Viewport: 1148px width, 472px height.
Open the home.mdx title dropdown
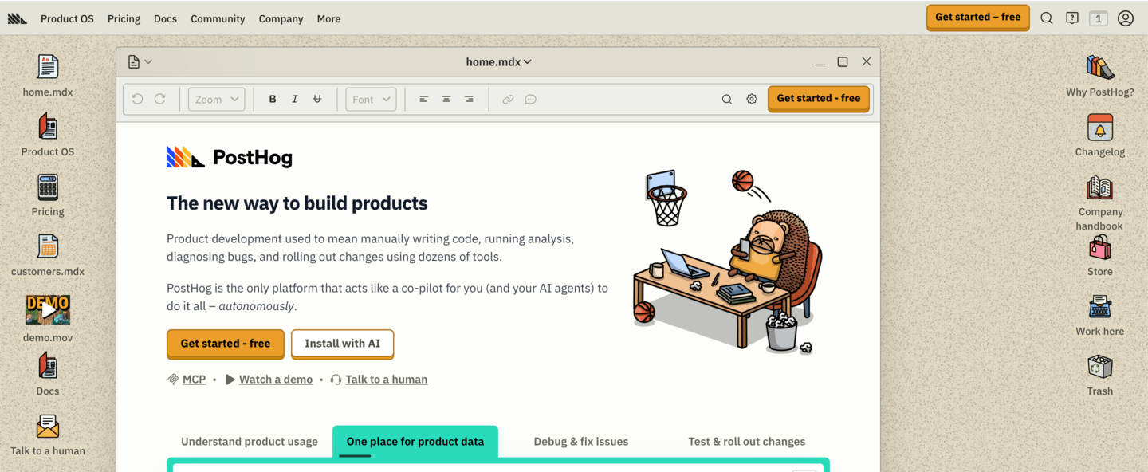pos(498,61)
